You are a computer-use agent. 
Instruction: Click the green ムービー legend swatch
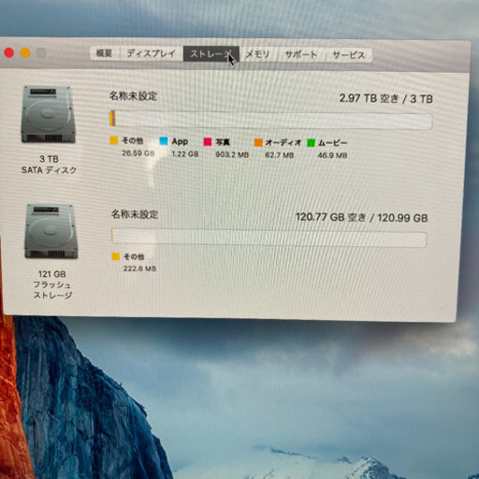point(311,143)
